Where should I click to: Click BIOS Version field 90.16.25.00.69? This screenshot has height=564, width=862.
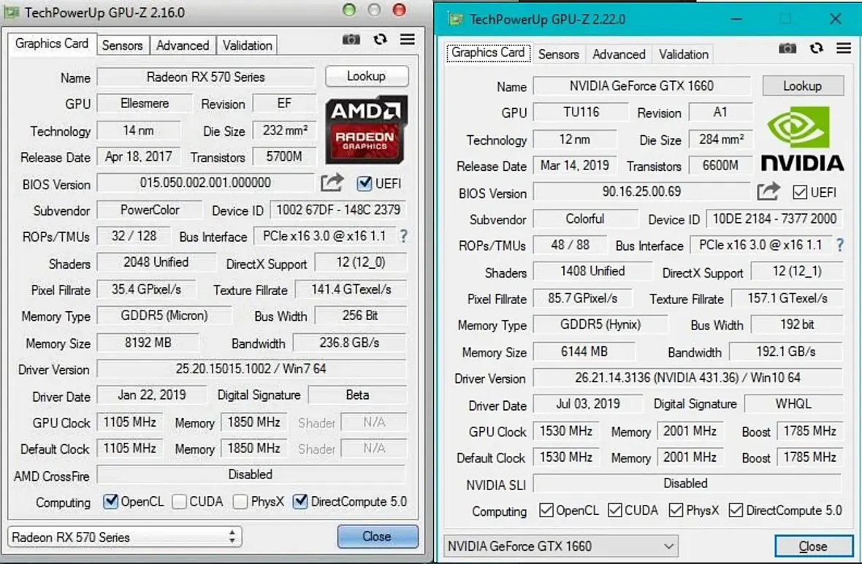coord(641,191)
